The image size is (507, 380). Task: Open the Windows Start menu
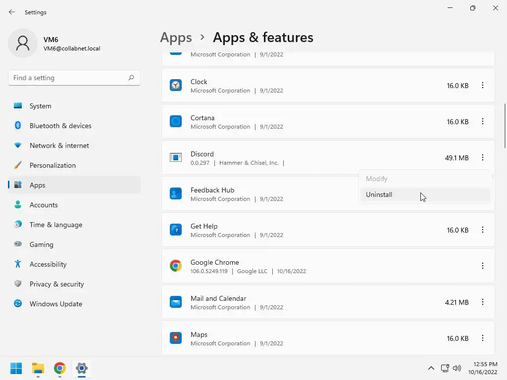pyautogui.click(x=16, y=368)
